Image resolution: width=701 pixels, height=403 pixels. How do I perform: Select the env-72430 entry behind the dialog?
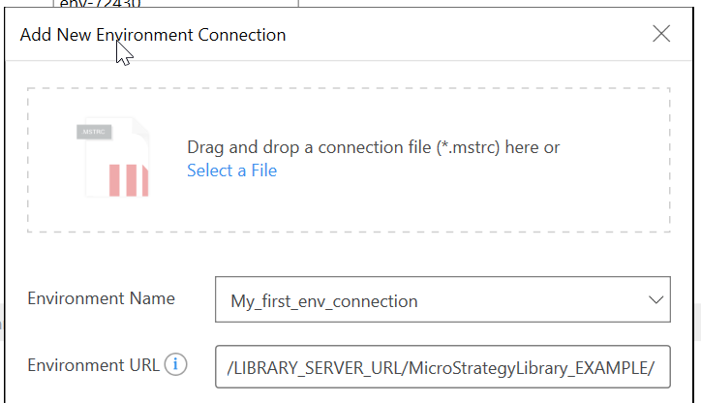[x=100, y=4]
